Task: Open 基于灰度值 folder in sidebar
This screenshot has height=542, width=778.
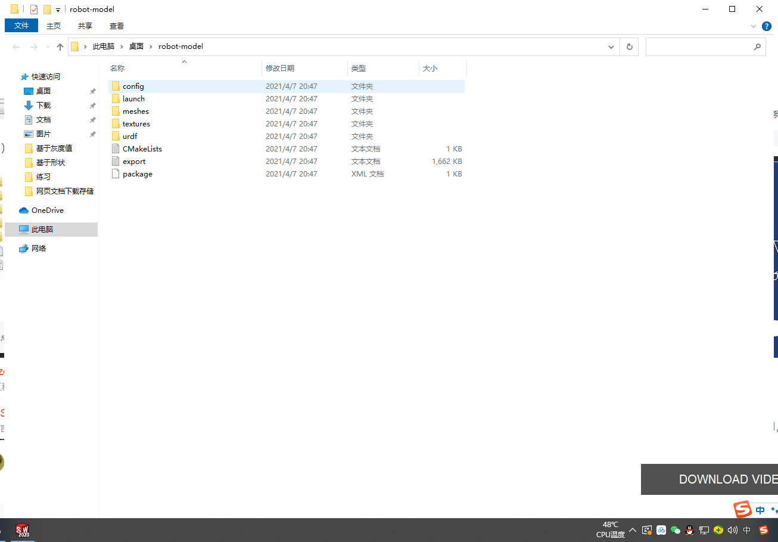Action: (54, 148)
